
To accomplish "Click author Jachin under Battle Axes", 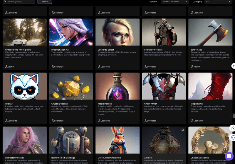I will pos(195,66).
